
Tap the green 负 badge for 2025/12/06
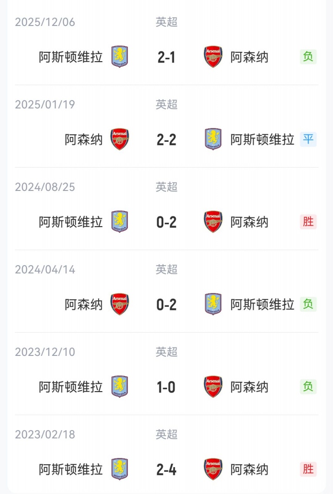tap(308, 57)
